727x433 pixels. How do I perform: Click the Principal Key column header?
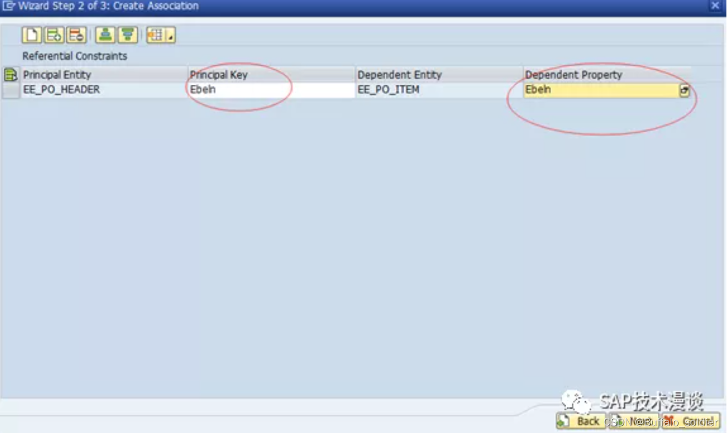(272, 75)
